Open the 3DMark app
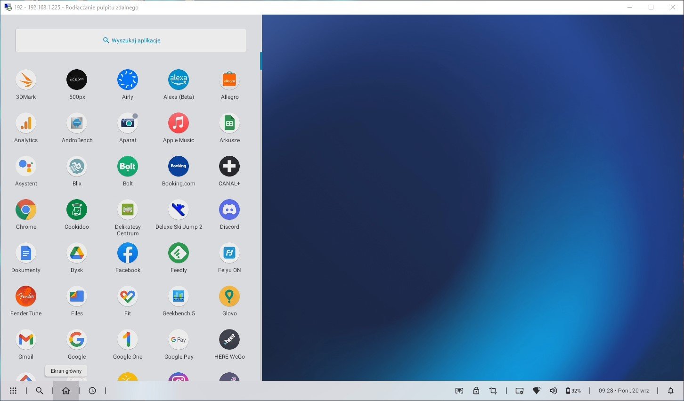This screenshot has width=684, height=401. coord(26,80)
